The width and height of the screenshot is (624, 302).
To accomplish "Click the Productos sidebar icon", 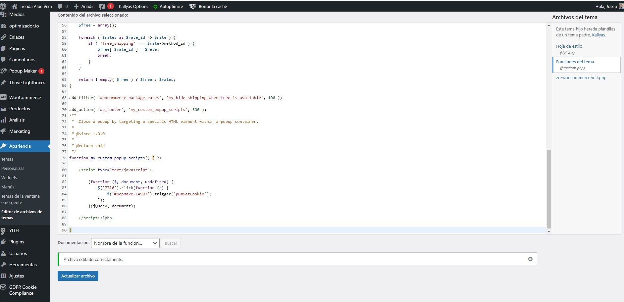I will click(x=3, y=109).
